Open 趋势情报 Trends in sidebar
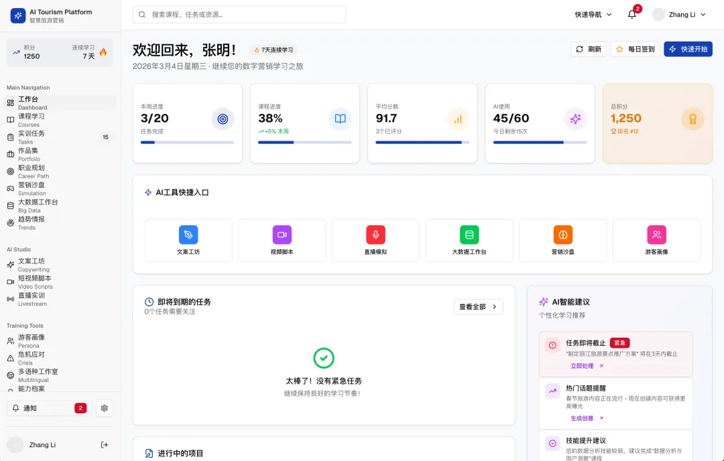Screen dimensions: 724x461 [60, 223]
